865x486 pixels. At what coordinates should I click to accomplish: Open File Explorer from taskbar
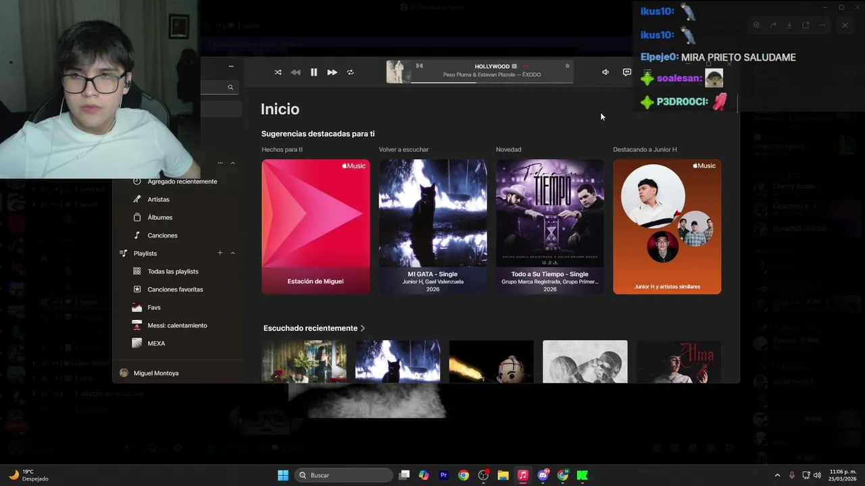503,475
